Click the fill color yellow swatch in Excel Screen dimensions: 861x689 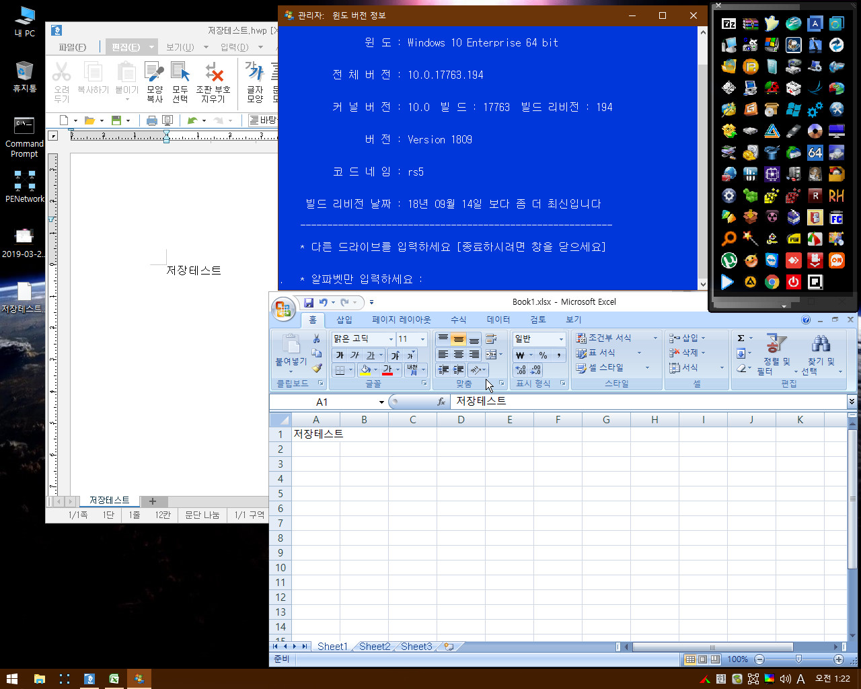point(365,370)
